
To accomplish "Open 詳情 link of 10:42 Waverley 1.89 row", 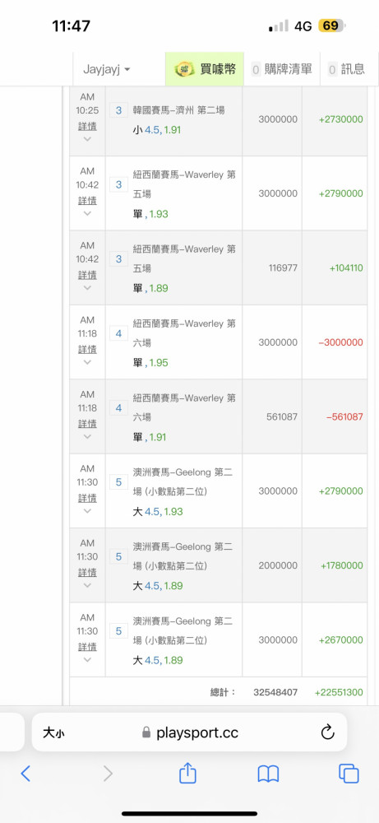I will [87, 275].
